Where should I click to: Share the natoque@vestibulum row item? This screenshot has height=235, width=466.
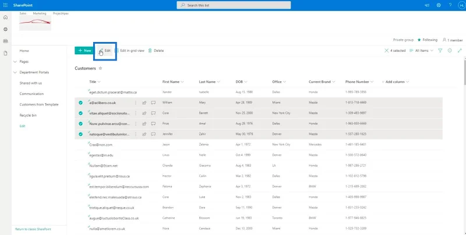pyautogui.click(x=144, y=134)
